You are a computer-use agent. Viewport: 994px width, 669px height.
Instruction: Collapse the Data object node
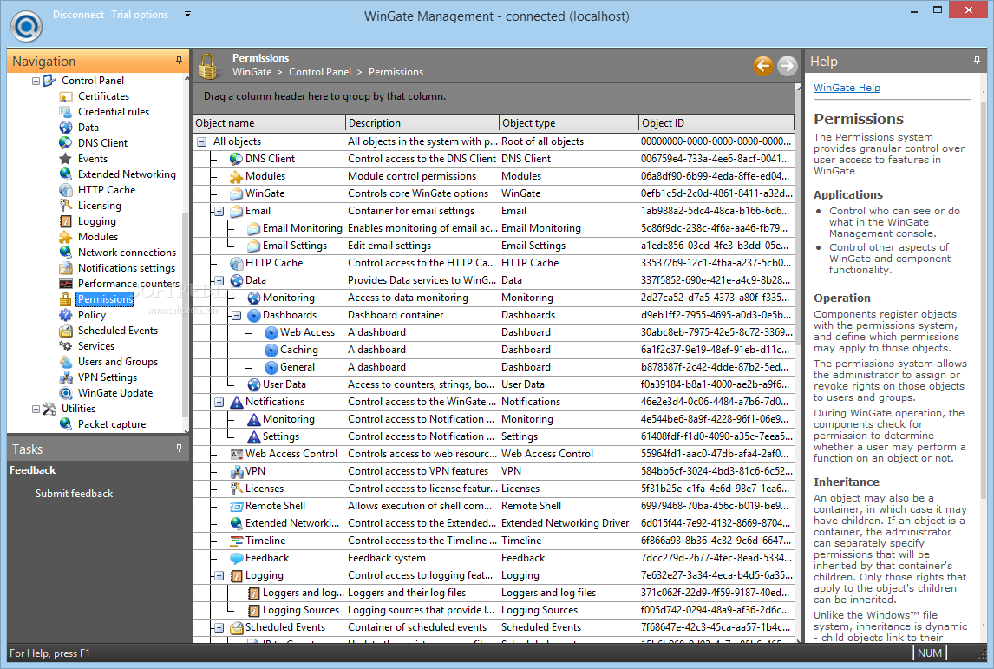coord(219,280)
